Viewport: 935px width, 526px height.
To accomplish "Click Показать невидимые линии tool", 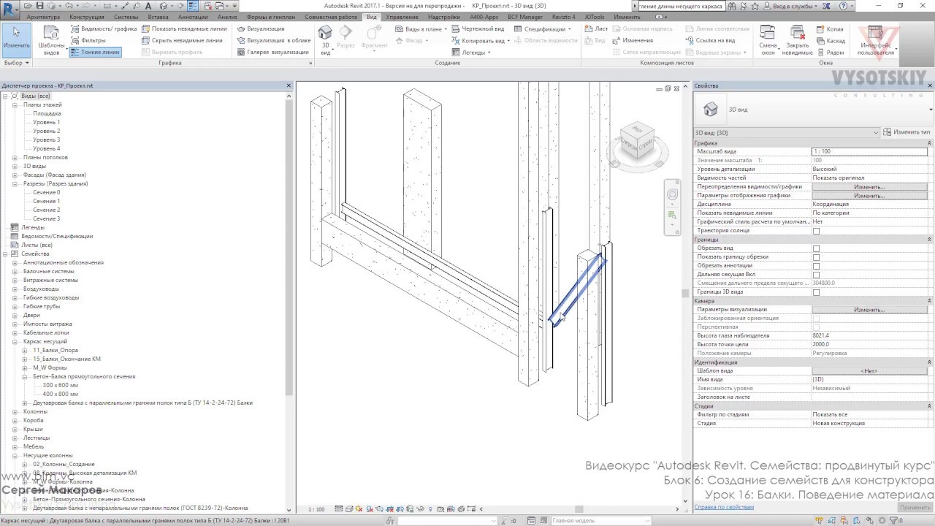I will click(184, 29).
